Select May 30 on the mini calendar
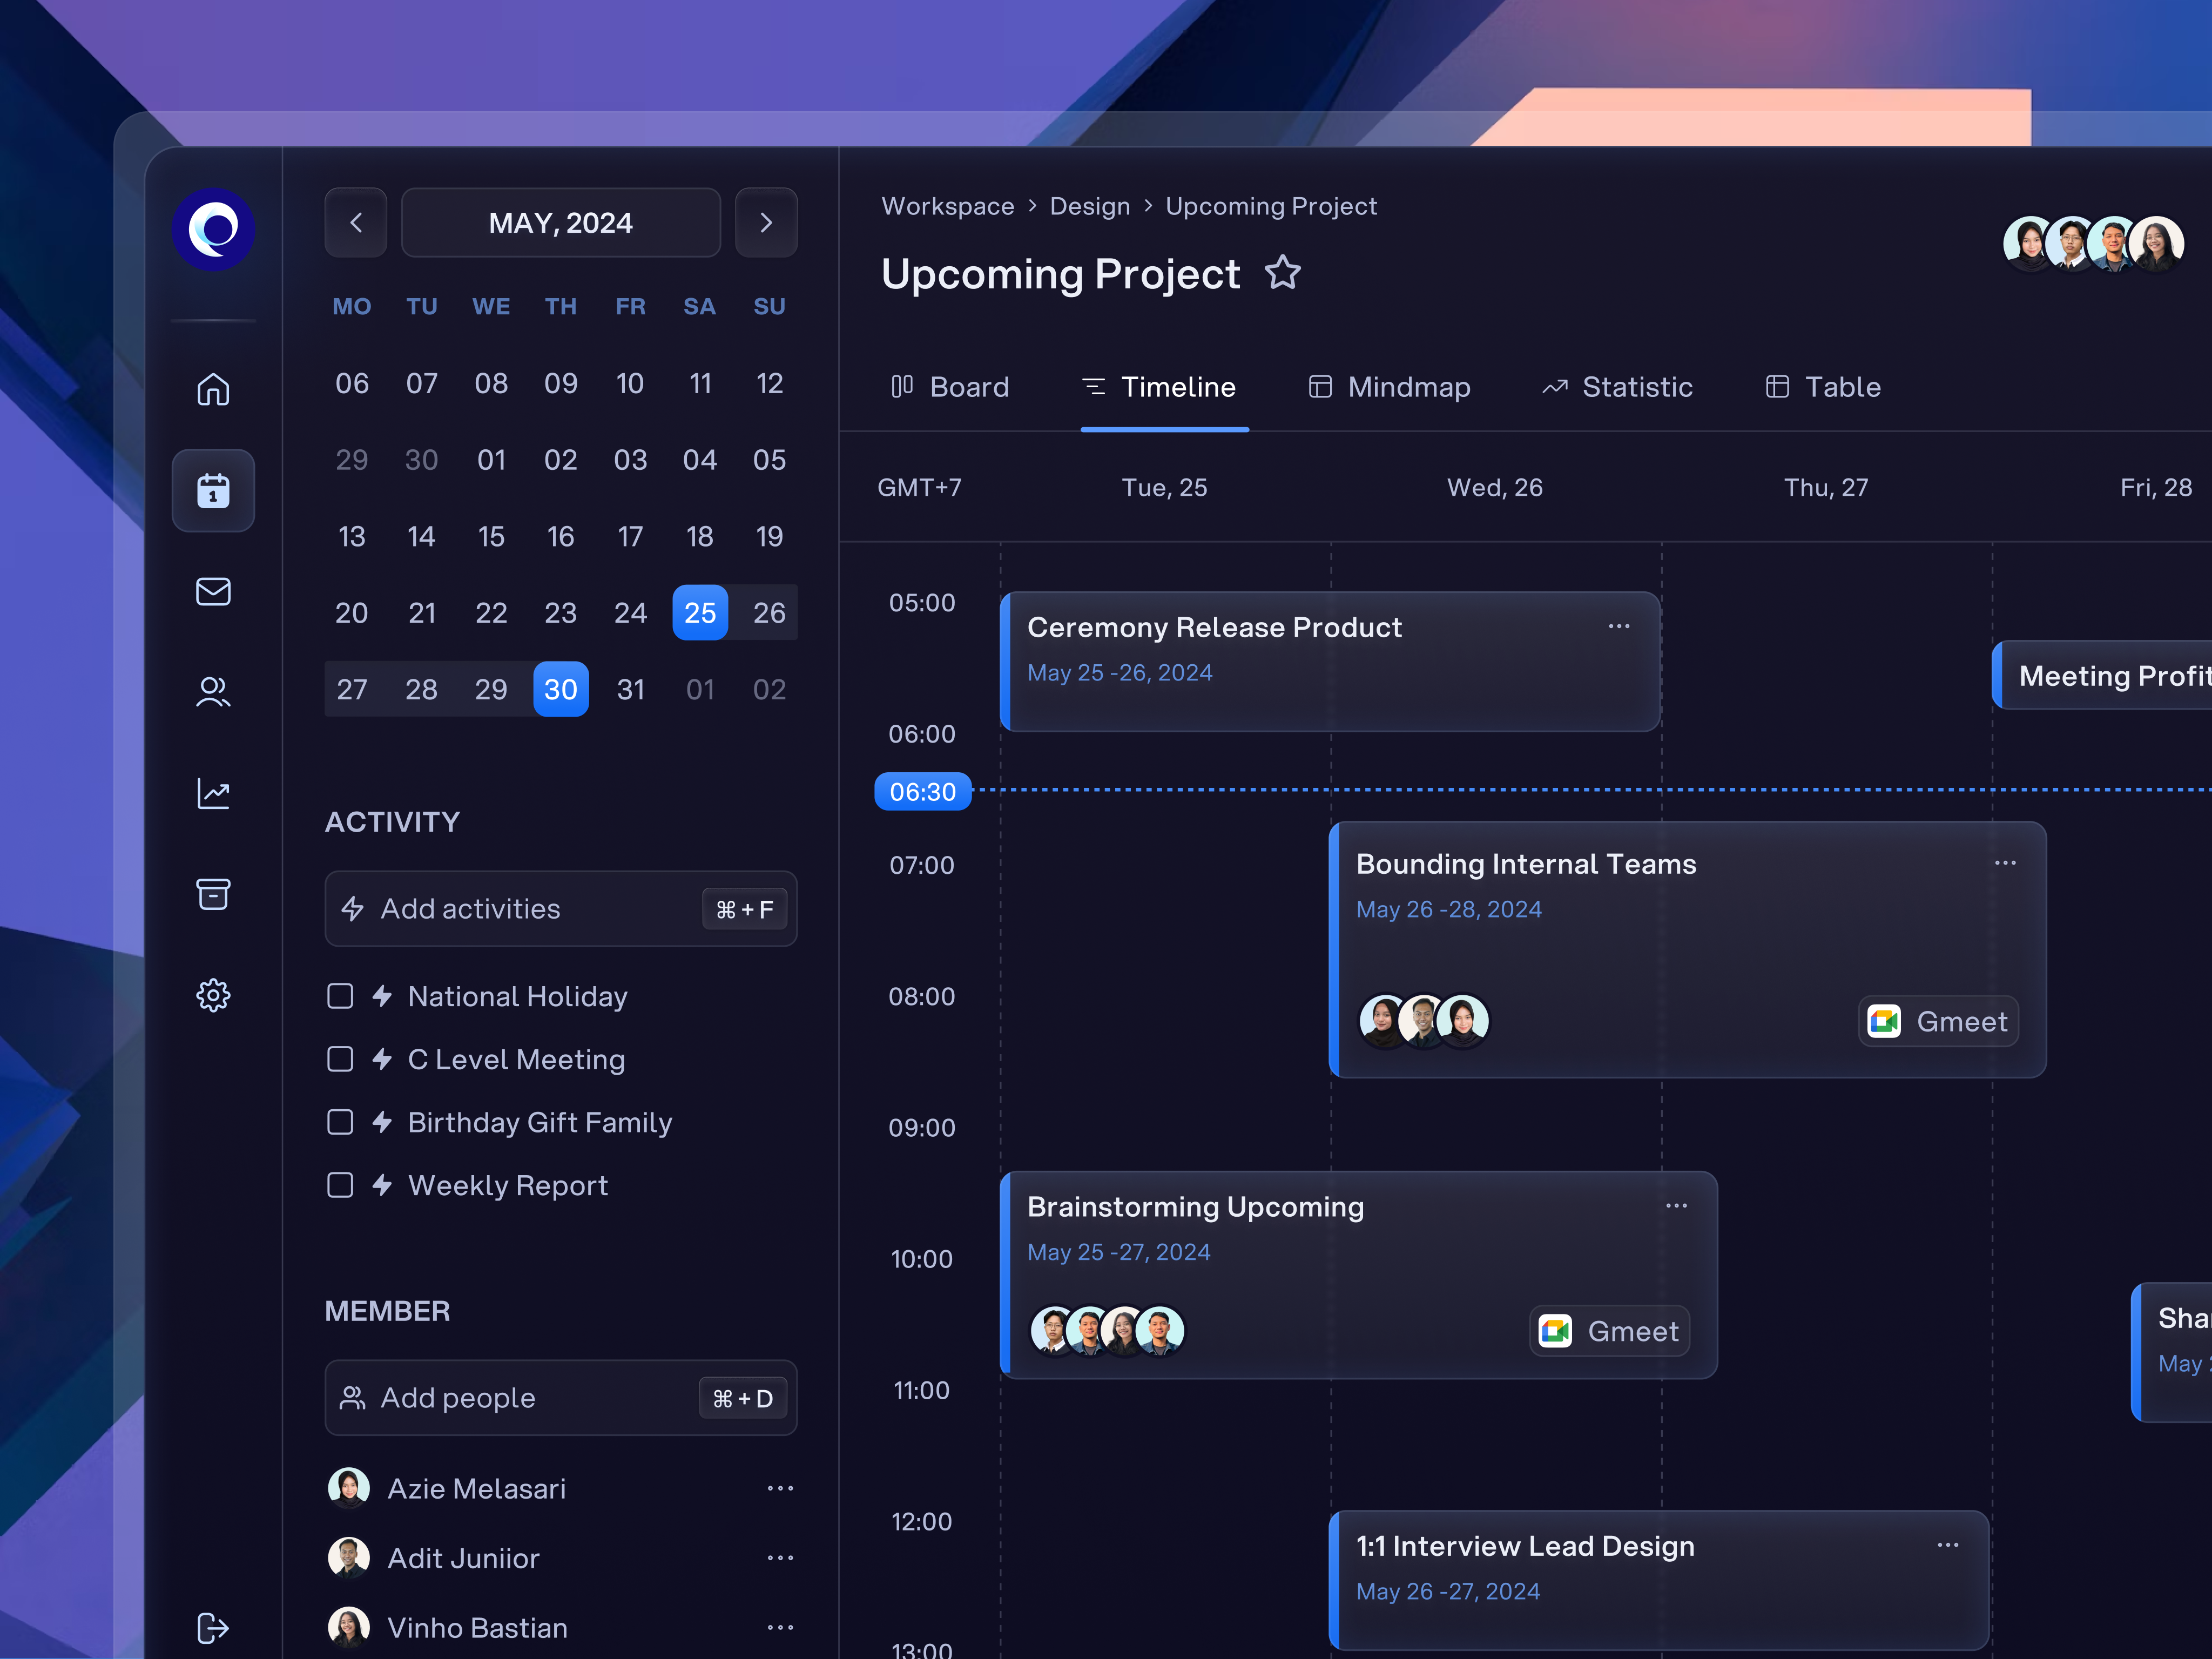Image resolution: width=2212 pixels, height=1659 pixels. click(561, 688)
